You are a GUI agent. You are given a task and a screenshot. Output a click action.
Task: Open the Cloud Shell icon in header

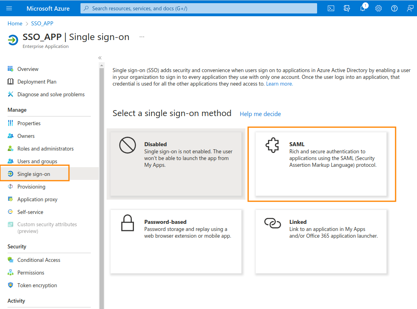331,8
